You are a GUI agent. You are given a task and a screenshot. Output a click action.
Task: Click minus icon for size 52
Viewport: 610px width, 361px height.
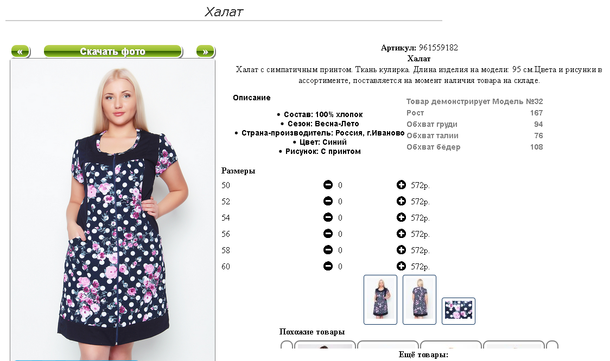[x=328, y=201]
